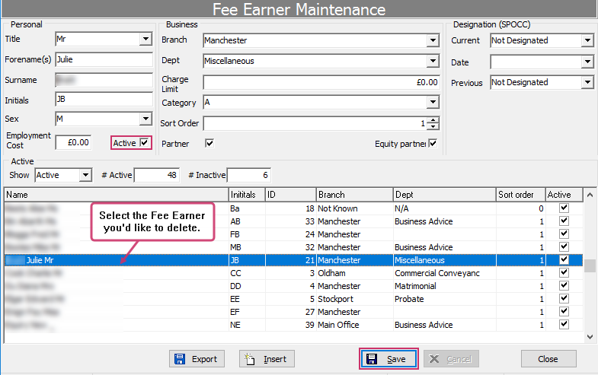
Task: Toggle Active checkbox in the CC row
Action: point(564,272)
